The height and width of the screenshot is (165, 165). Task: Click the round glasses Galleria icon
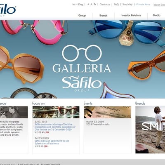(82, 53)
